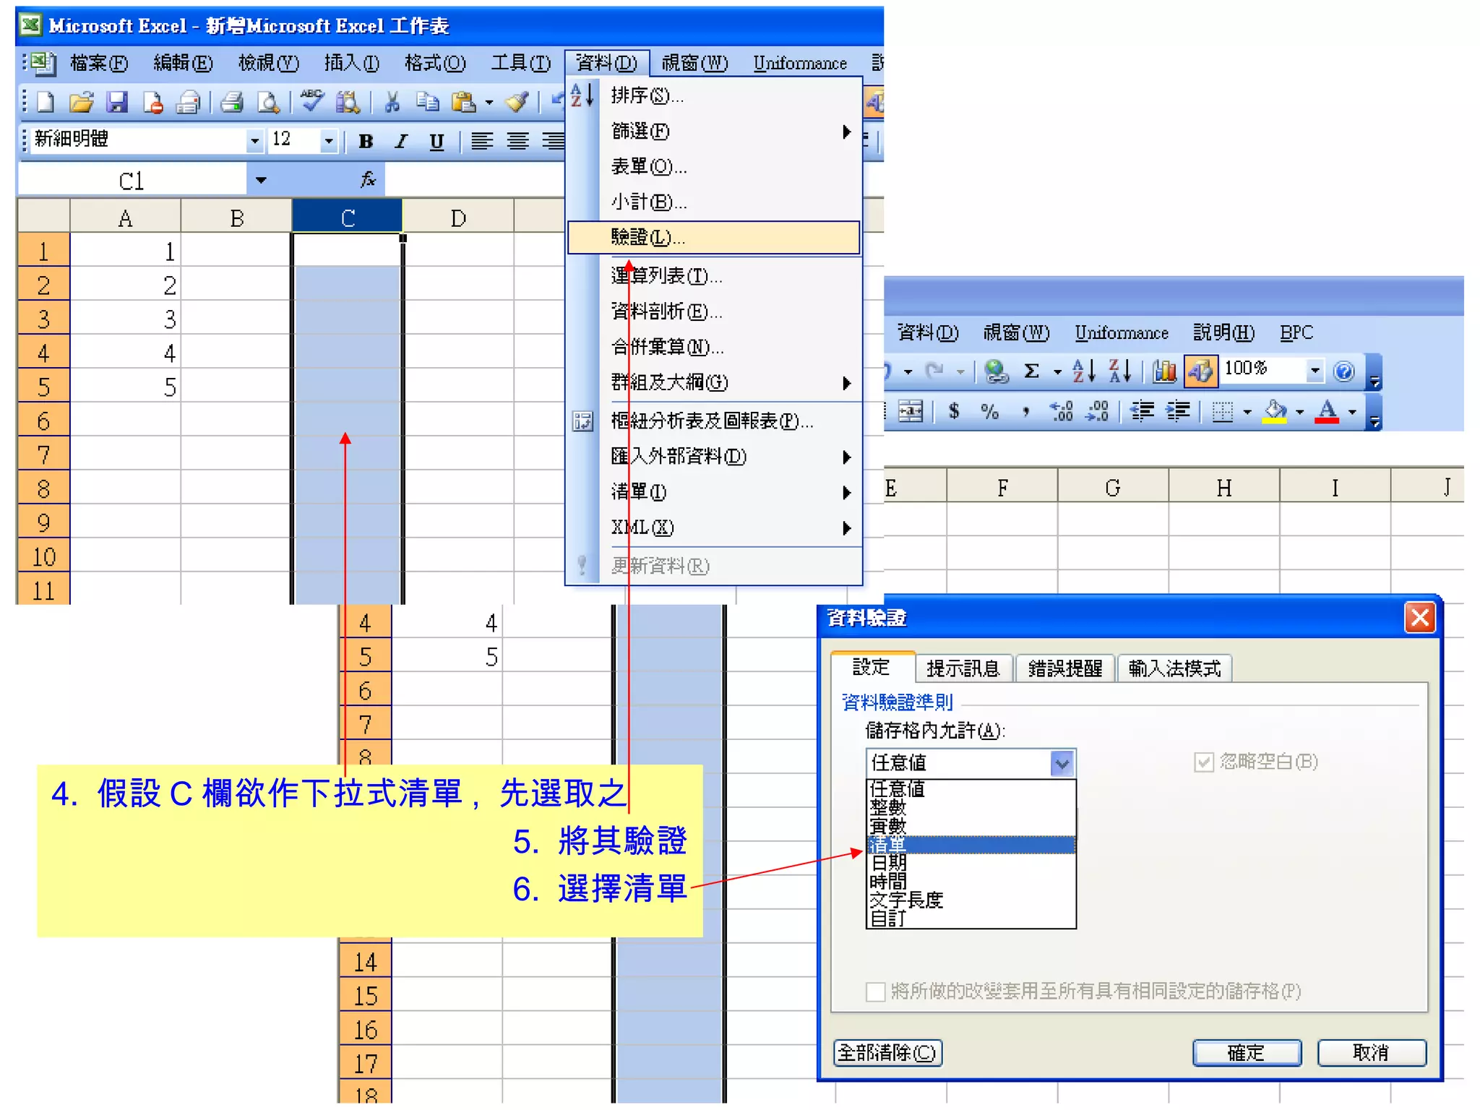Toggle the 忽略空白 checkbox

point(1203,762)
